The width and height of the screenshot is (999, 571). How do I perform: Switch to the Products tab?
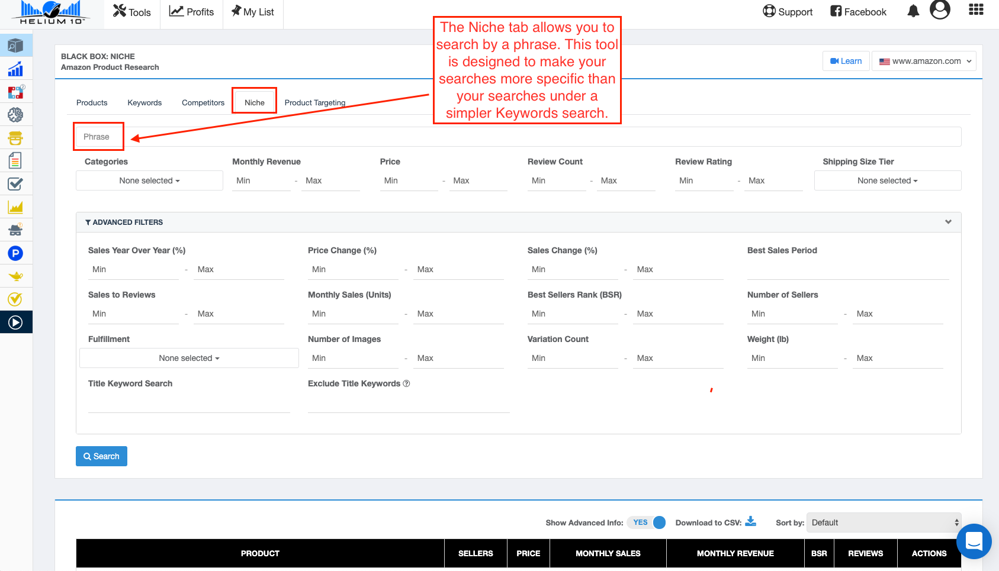92,102
